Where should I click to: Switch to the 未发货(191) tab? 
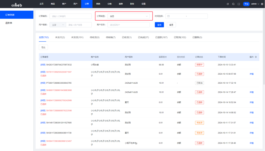77,37
